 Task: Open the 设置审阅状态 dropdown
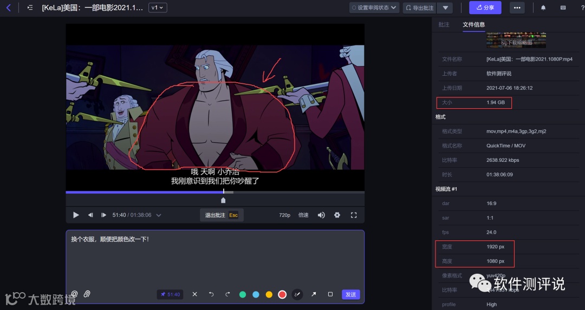coord(374,8)
